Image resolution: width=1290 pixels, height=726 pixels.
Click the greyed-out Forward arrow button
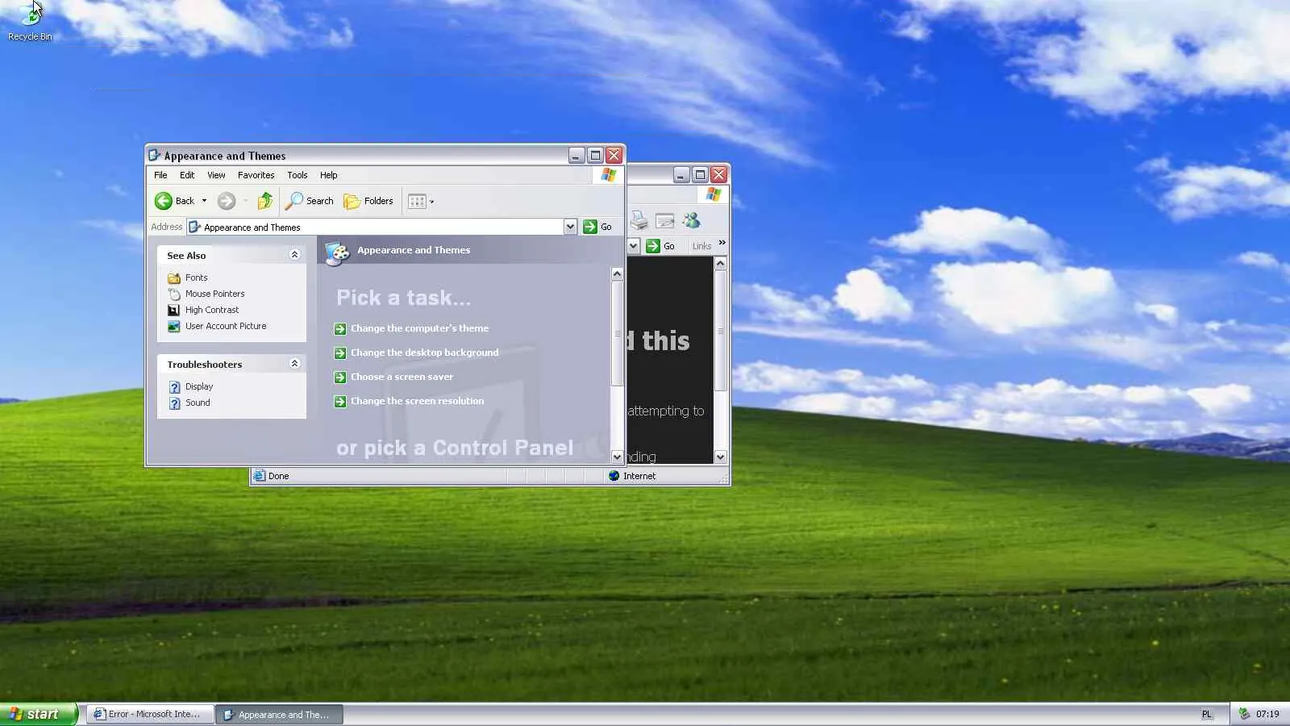coord(227,201)
